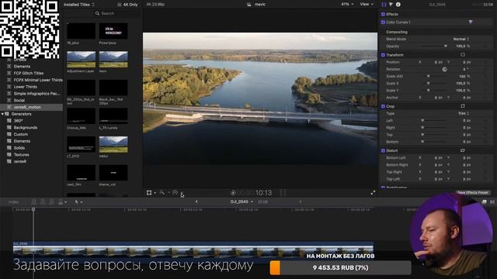
Task: Open the Transform tool dropdown arrow
Action: click(x=155, y=193)
